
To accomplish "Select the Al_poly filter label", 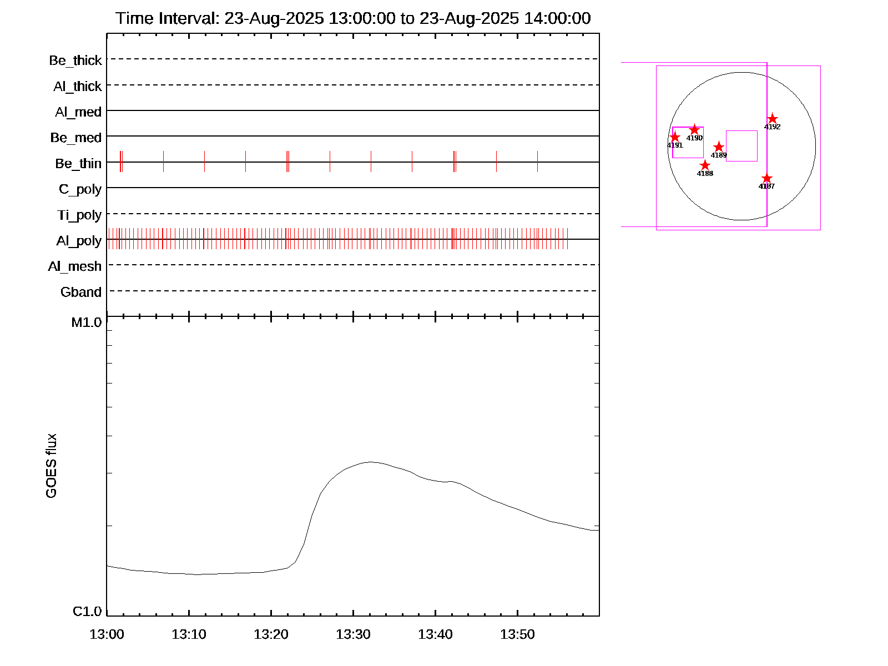I will tap(79, 241).
